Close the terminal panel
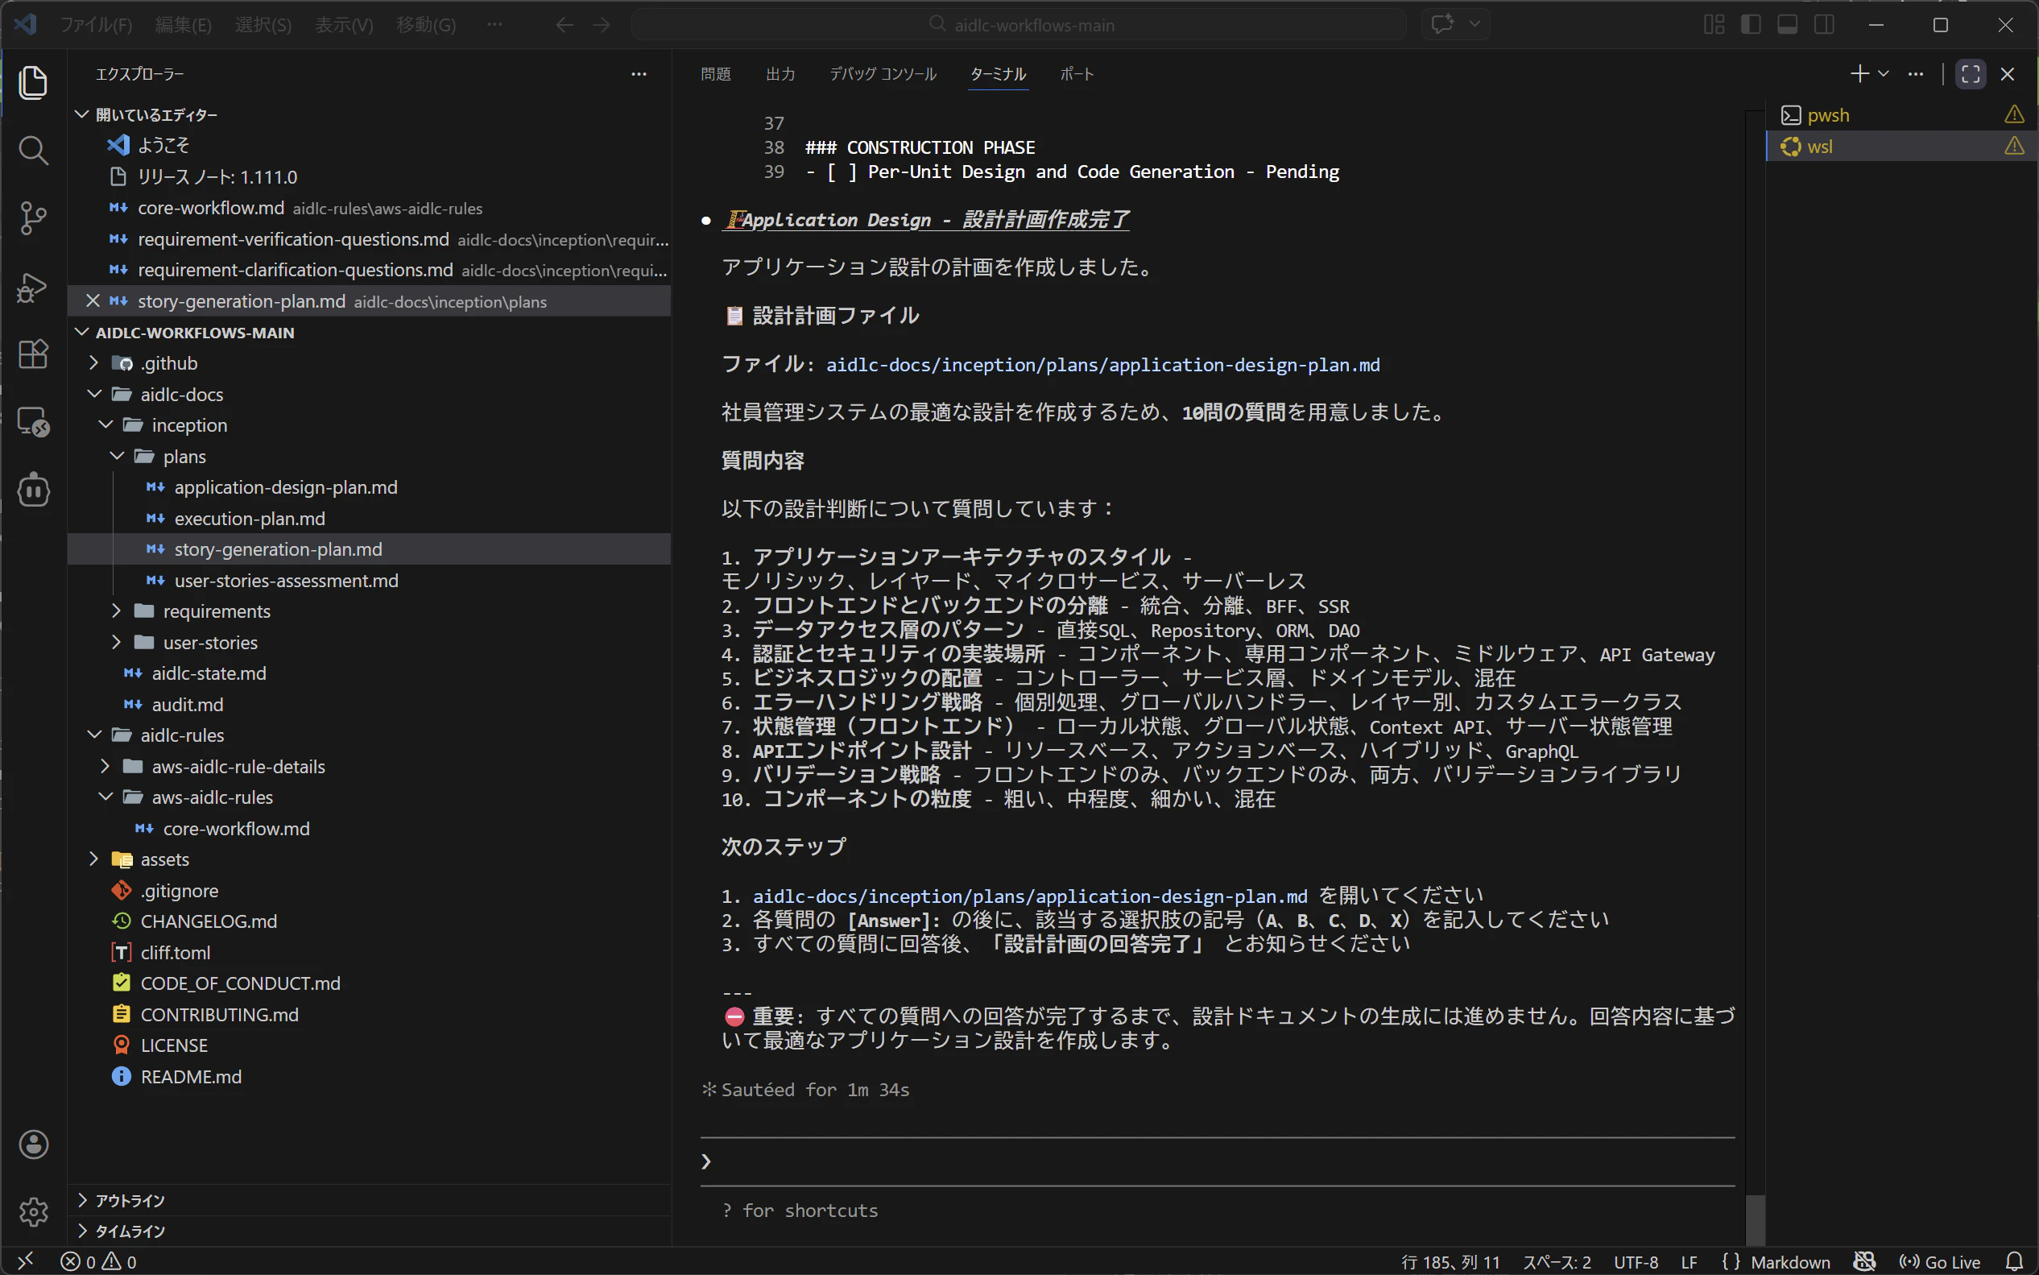The image size is (2039, 1275). click(2008, 74)
